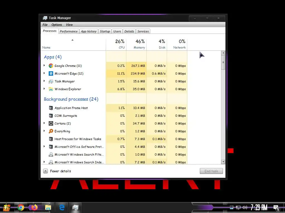Switch to the App history tab
Image resolution: width=285 pixels, height=213 pixels.
(89, 31)
